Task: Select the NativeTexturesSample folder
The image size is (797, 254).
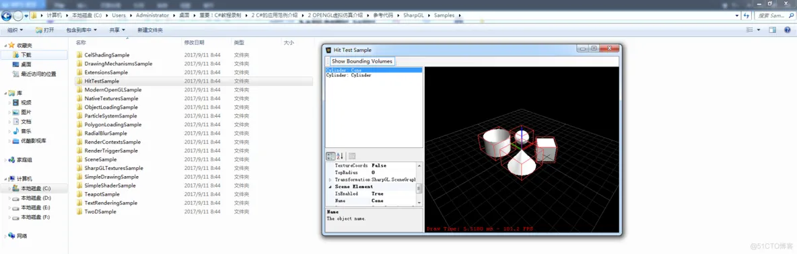Action: (111, 98)
